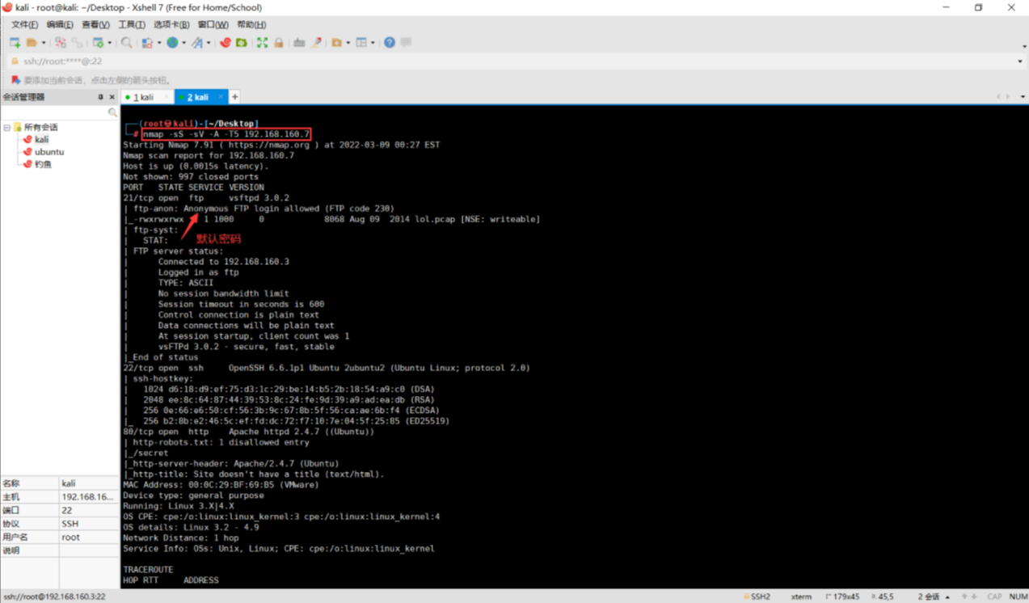Click the Disconnect toolbar icon
This screenshot has height=603, width=1029.
point(61,42)
